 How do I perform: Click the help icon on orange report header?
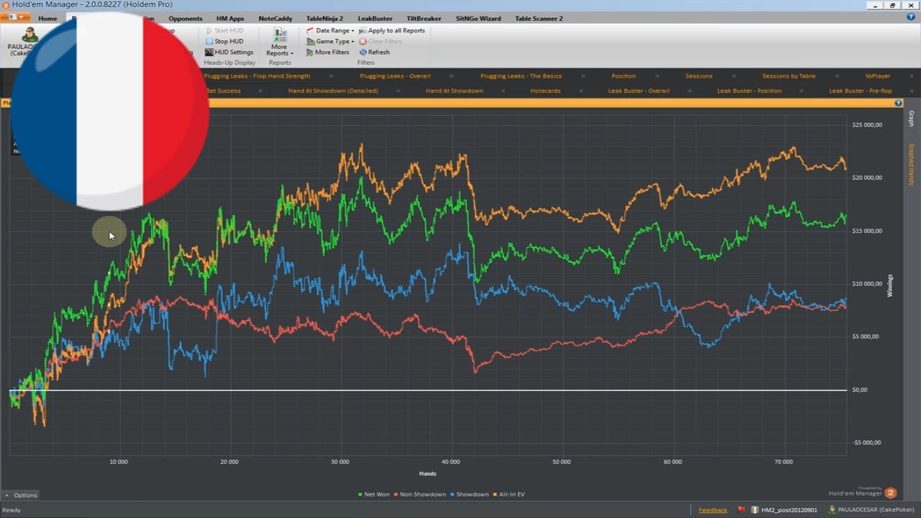click(898, 103)
